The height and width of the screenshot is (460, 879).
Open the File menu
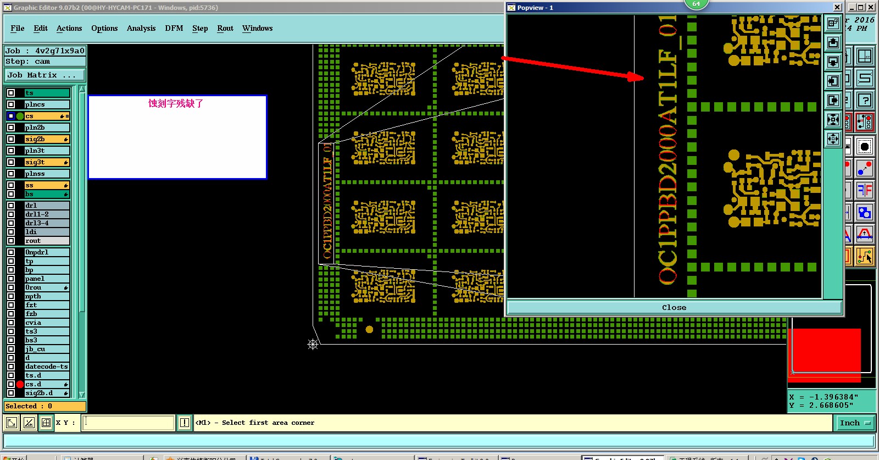click(x=18, y=28)
